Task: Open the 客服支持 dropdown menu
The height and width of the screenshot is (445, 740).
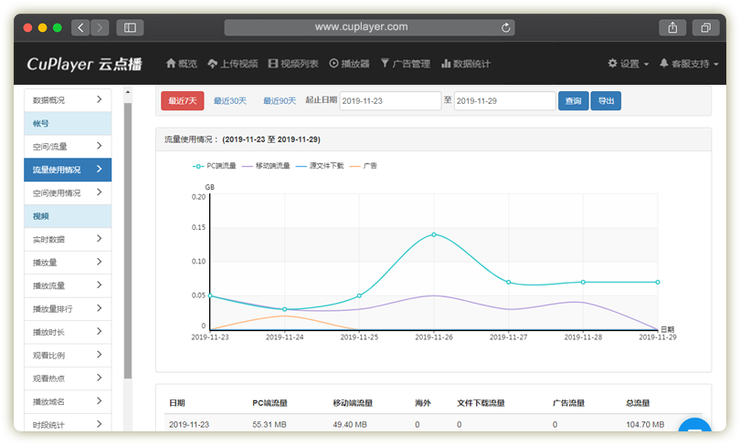Action: tap(689, 64)
